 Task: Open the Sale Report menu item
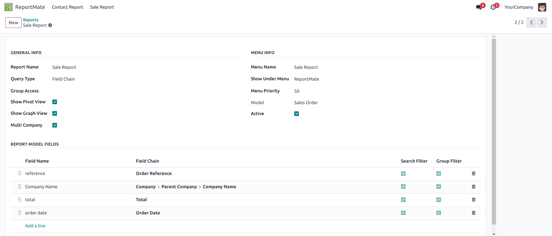(x=102, y=7)
